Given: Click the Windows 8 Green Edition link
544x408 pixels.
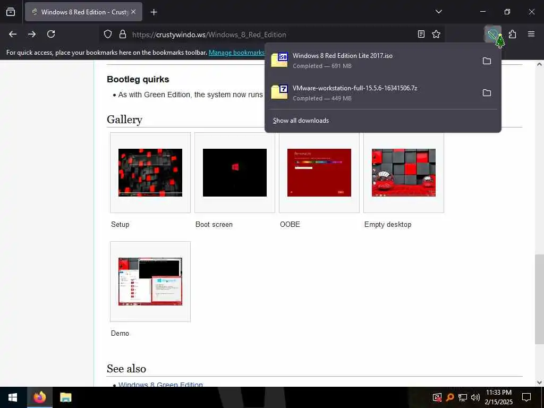Looking at the screenshot, I should click(x=160, y=385).
